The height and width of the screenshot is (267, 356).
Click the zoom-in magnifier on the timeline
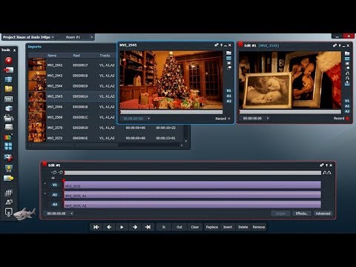pyautogui.click(x=54, y=172)
